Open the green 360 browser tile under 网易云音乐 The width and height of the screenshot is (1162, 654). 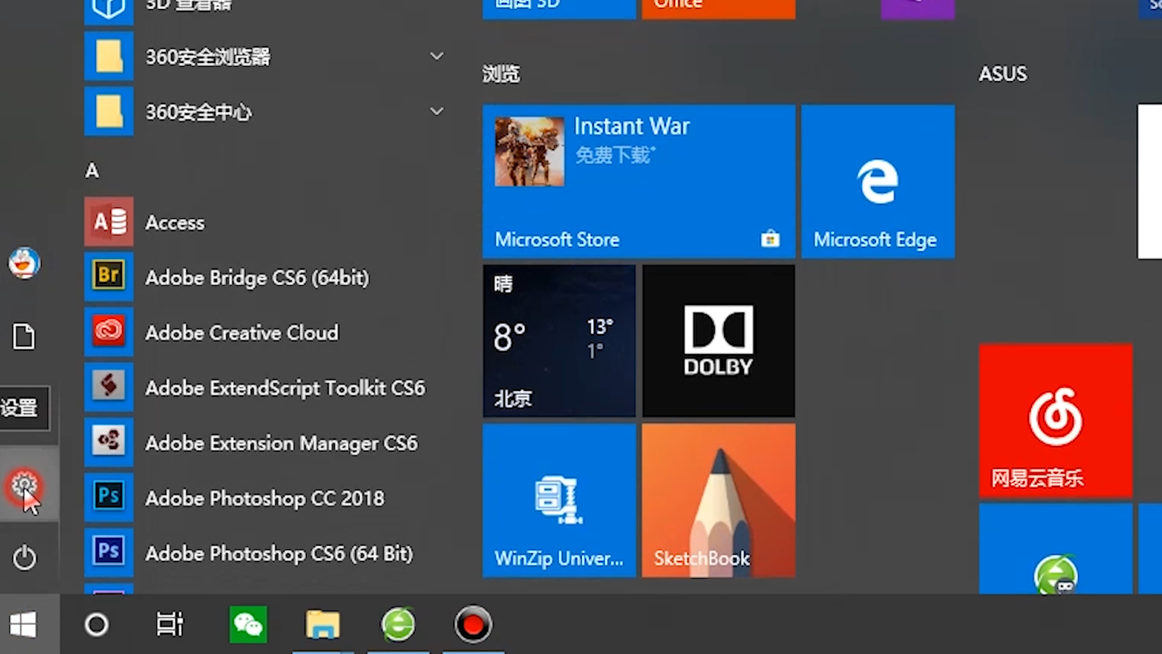click(1055, 549)
